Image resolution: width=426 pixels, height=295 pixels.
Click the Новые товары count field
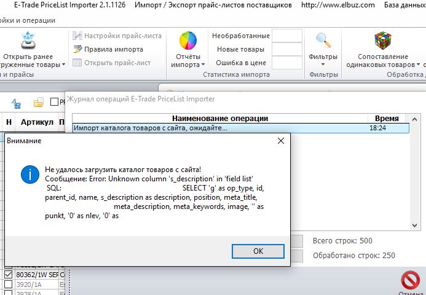287,49
